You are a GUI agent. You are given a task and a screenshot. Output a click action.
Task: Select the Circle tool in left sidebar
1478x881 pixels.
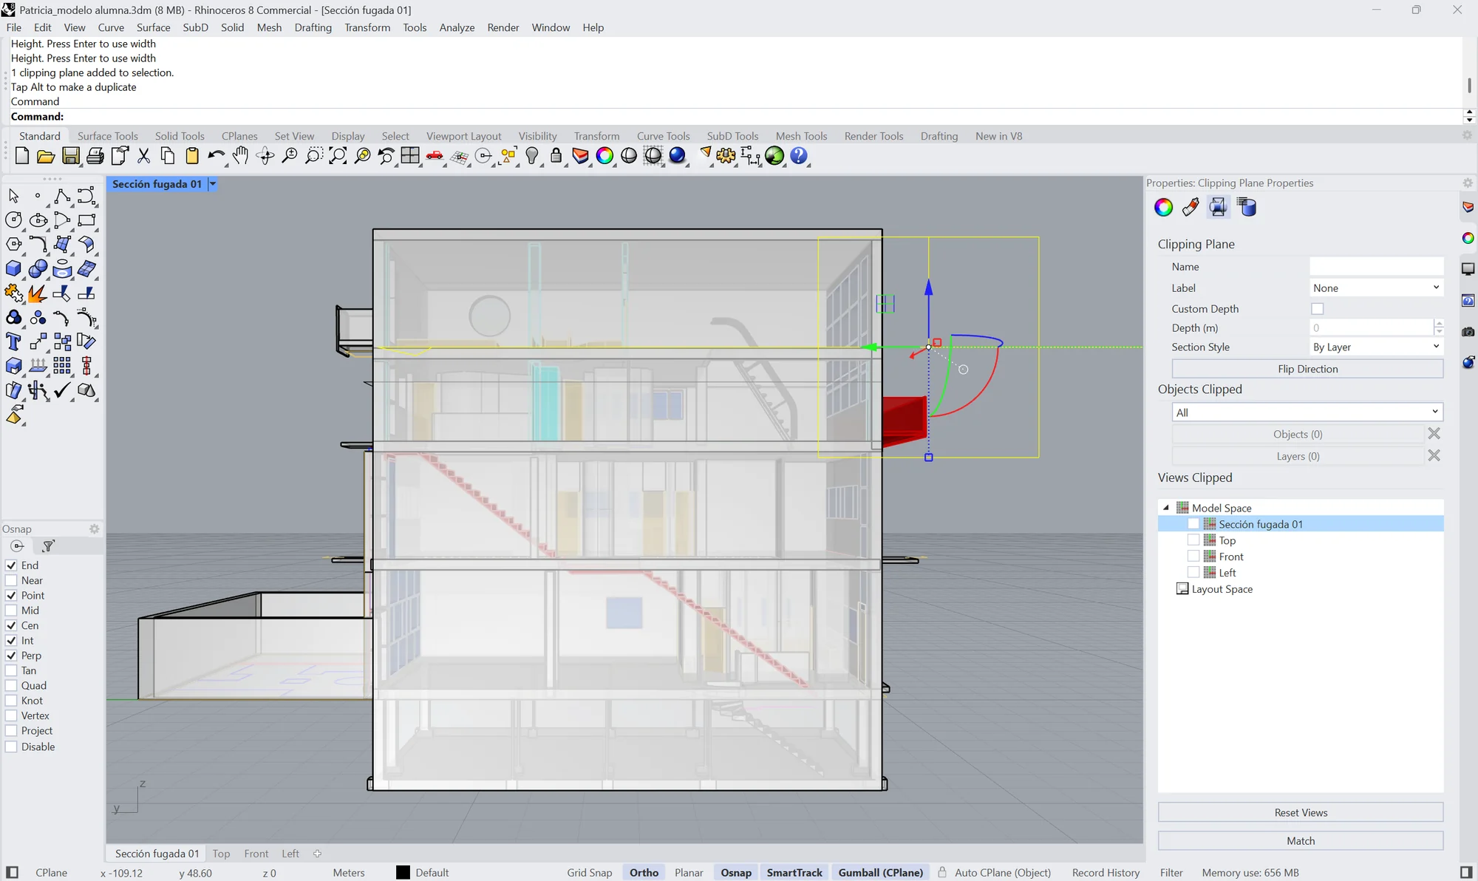pos(13,220)
